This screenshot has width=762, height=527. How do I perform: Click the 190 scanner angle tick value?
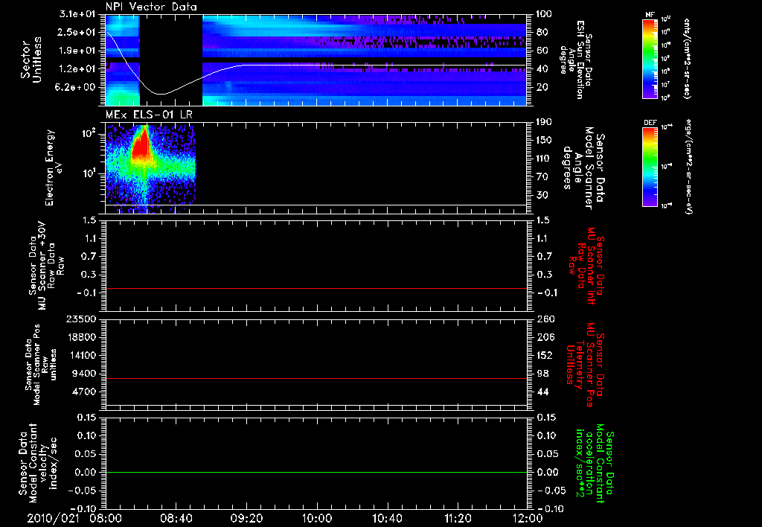tap(544, 122)
